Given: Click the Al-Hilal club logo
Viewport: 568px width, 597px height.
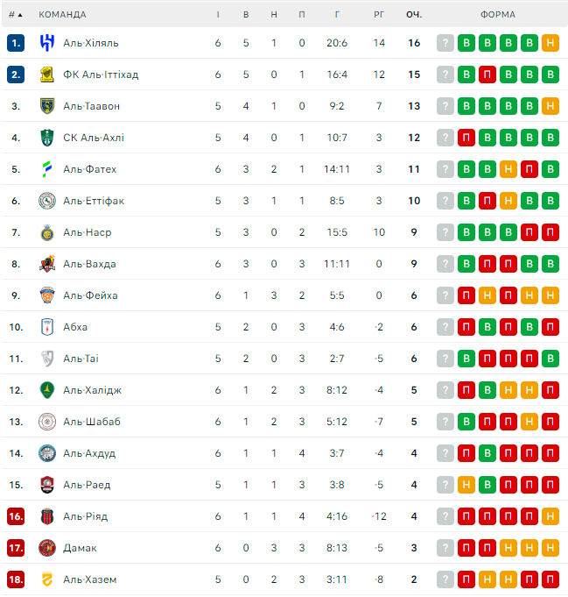Looking at the screenshot, I should point(47,43).
